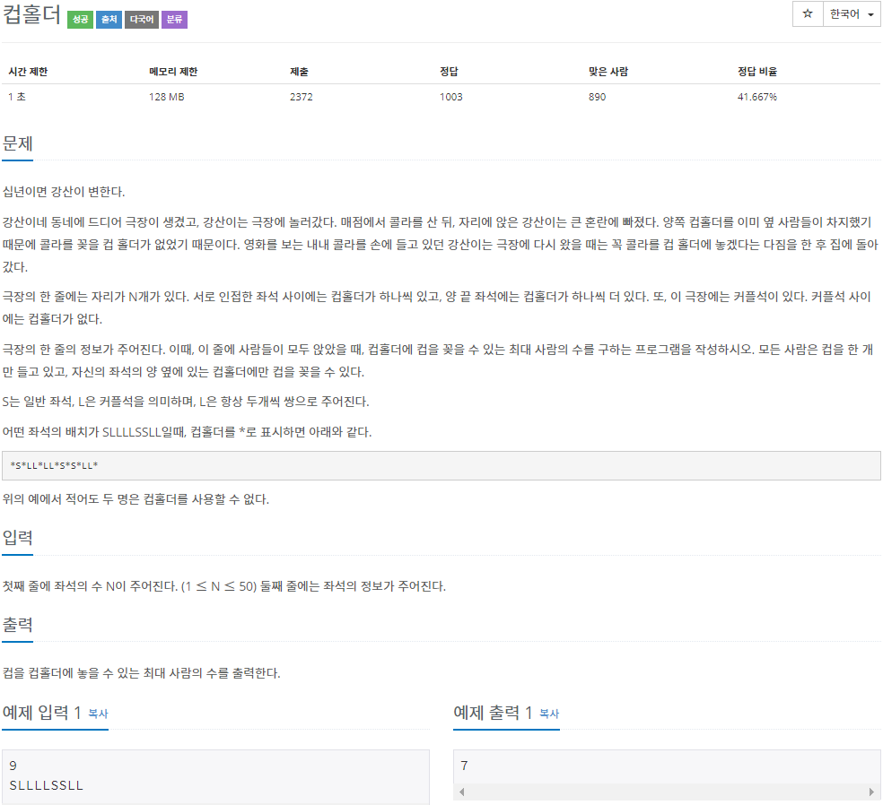
Task: Copy example output 1 via 복사 link
Action: click(549, 714)
